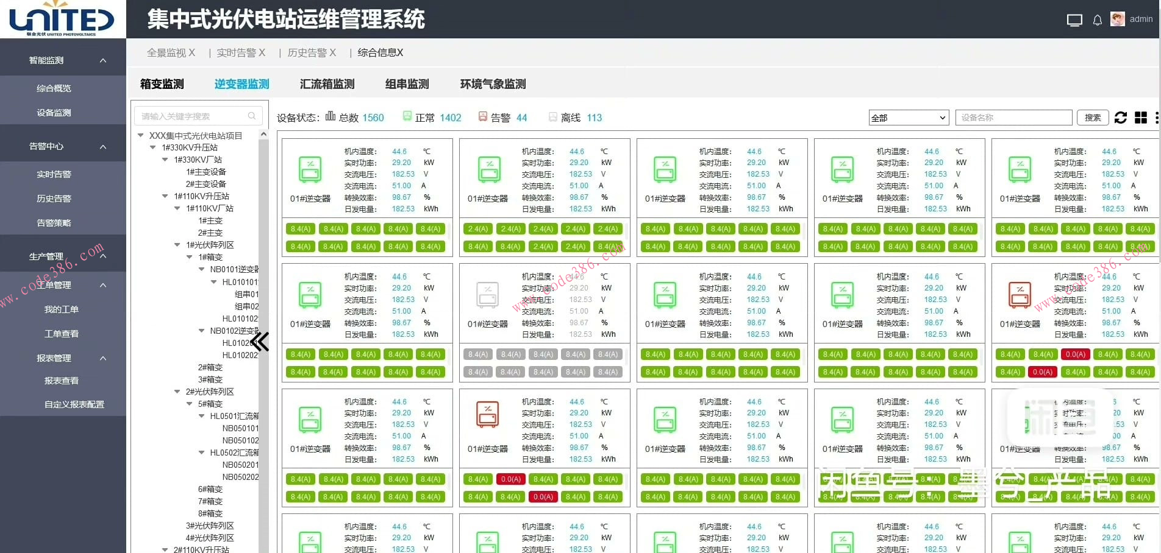Click the green 正常 device status icon
The image size is (1161, 553).
click(407, 116)
